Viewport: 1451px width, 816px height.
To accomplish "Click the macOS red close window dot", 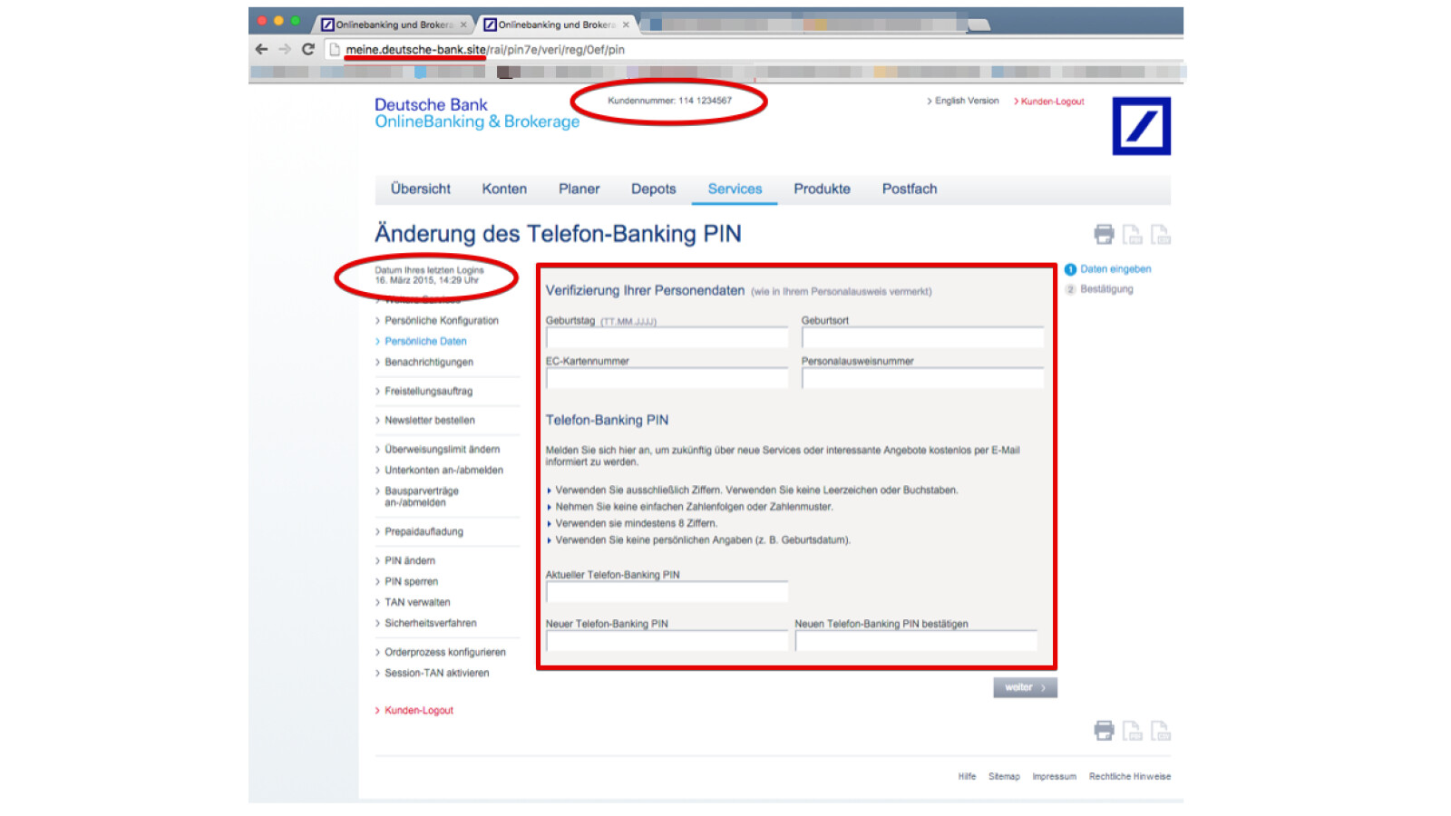I will pyautogui.click(x=262, y=21).
